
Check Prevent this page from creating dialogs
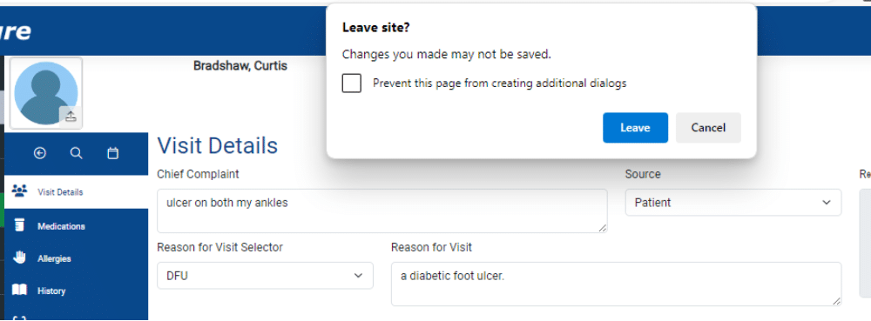click(x=352, y=84)
